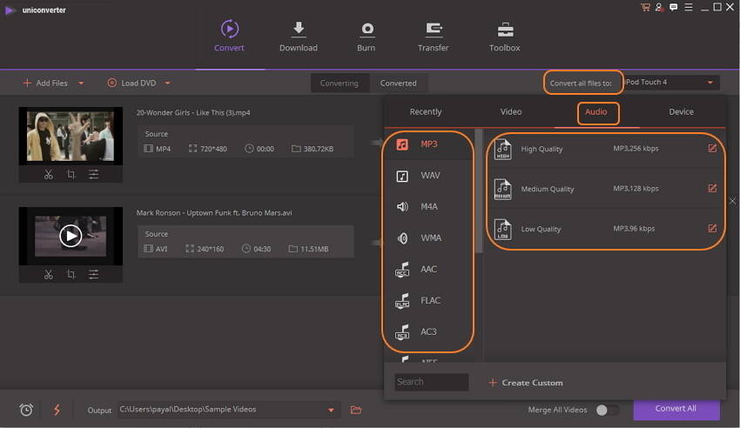Open the Device format tab

pyautogui.click(x=681, y=112)
